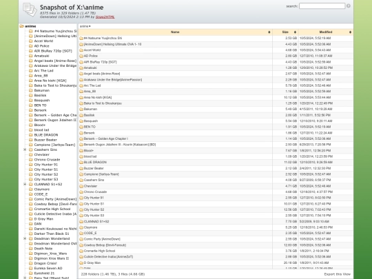Select City Hunter 91 in the tree
372x279 pixels.
45,165
